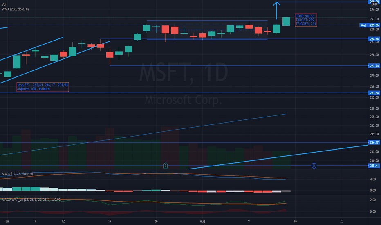Click the 4.00 value on the MACD scale
Screen dimensions: 381x225
(x=373, y=179)
